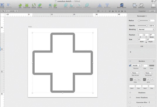The image size is (157, 107).
Task: Apply the Difference boolean operation
Action: (x=87, y=5)
